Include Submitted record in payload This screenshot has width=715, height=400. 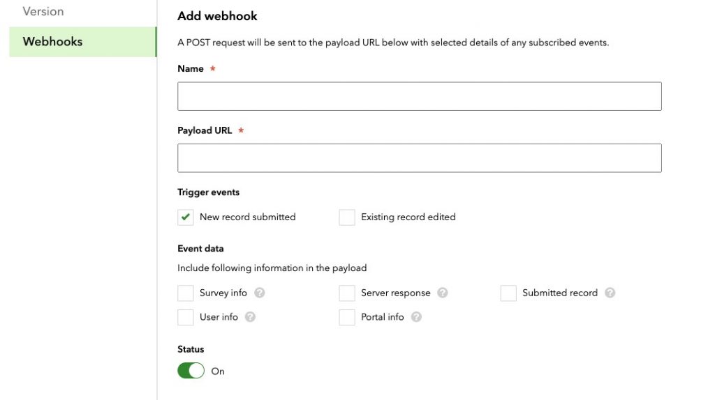coord(508,293)
